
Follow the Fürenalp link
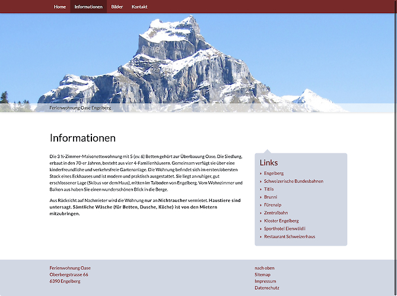[272, 205]
